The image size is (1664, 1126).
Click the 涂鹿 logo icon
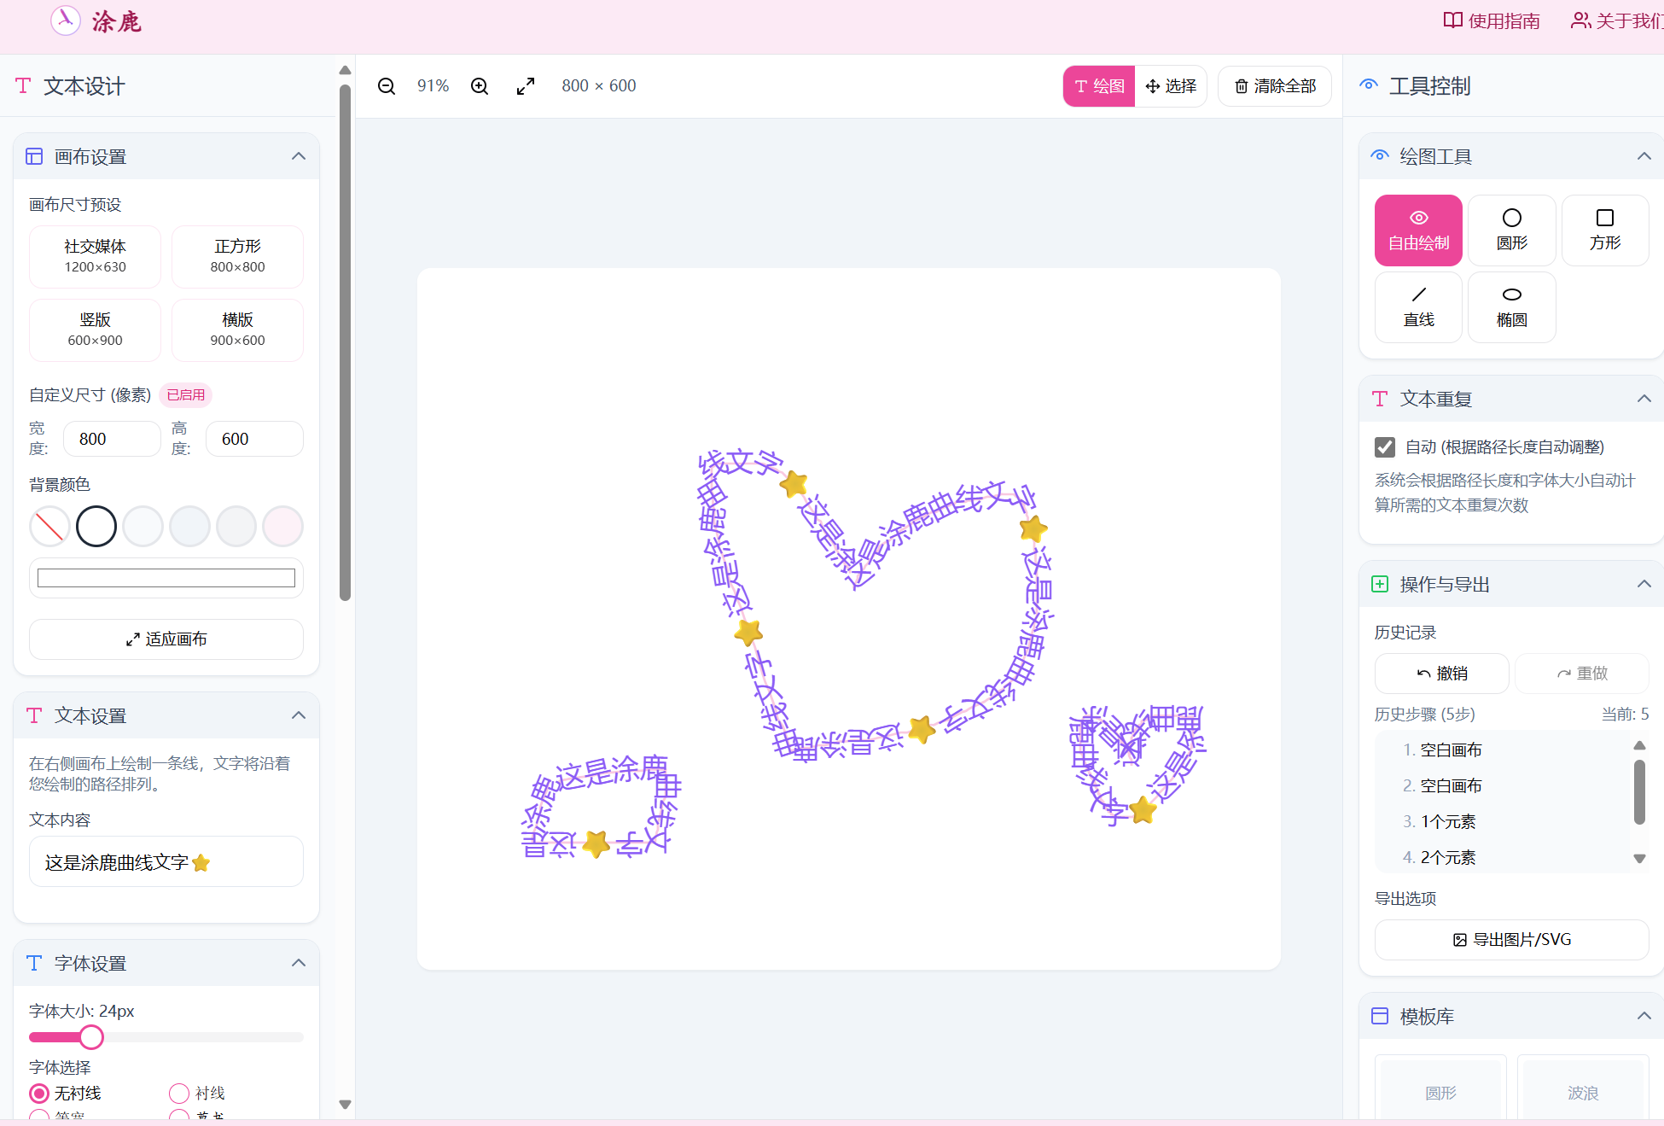(66, 20)
